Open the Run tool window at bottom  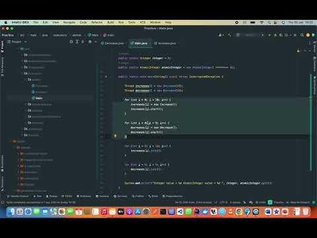click(38, 196)
